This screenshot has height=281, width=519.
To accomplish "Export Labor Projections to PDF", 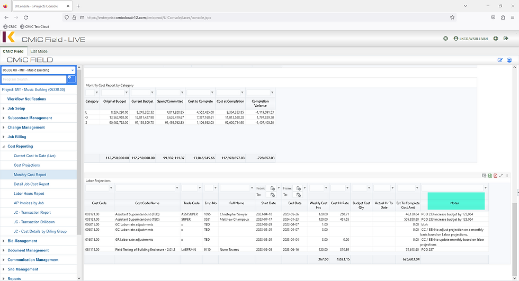I will pos(496,176).
